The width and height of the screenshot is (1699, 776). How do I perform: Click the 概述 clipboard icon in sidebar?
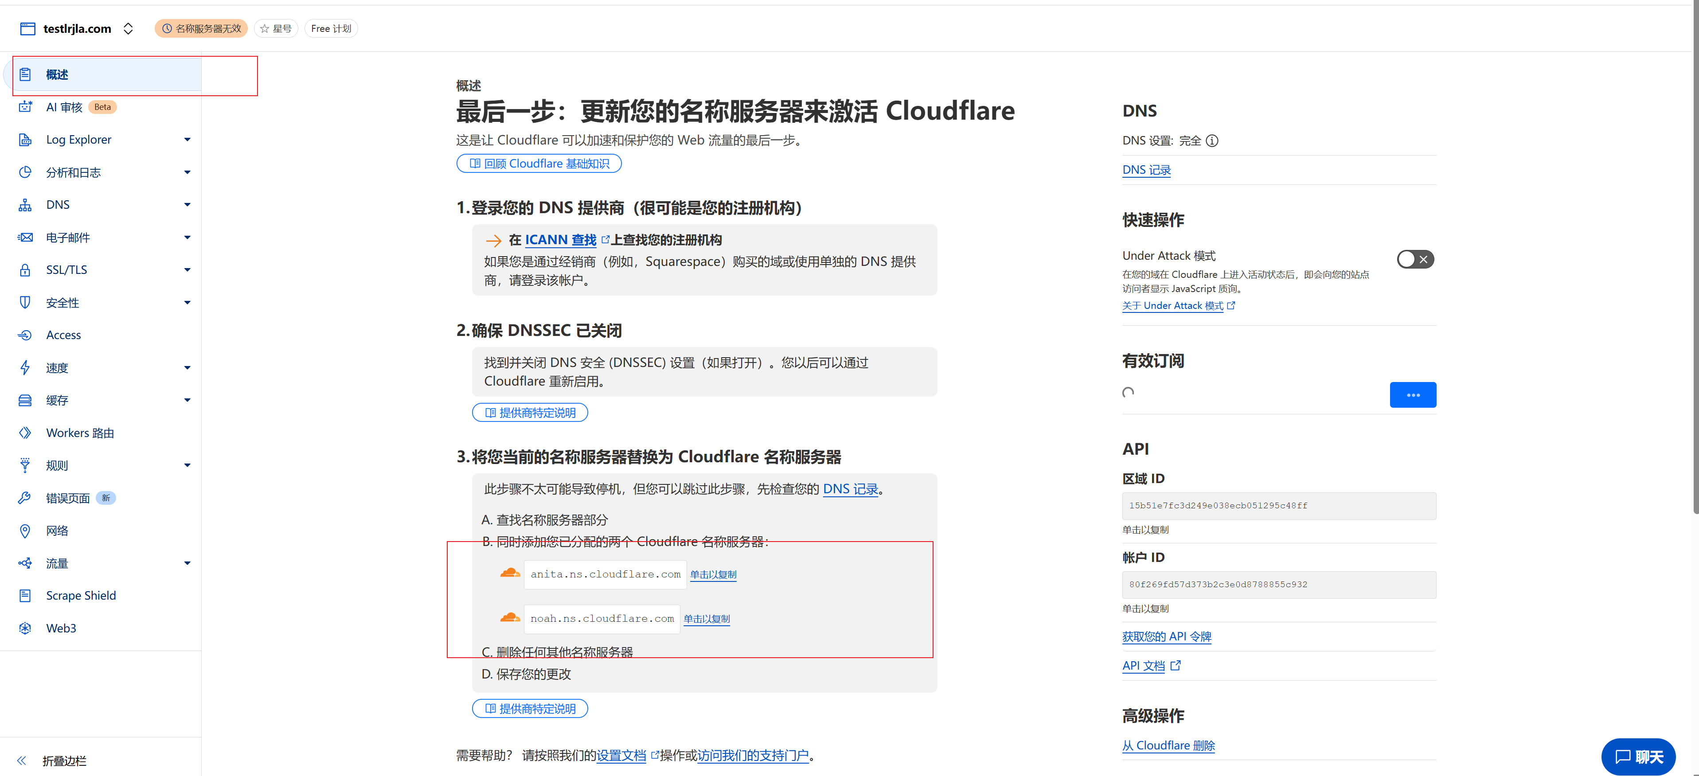click(25, 74)
